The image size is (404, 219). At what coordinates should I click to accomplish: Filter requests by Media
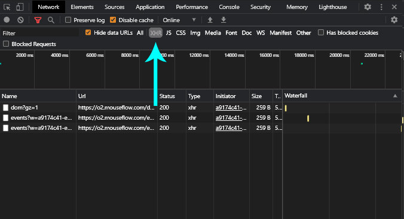213,33
